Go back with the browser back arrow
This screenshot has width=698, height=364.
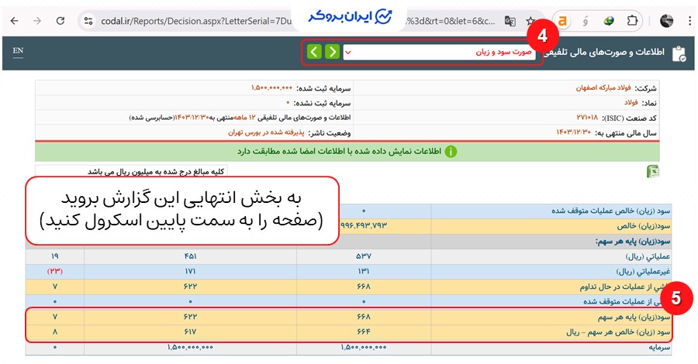[14, 20]
